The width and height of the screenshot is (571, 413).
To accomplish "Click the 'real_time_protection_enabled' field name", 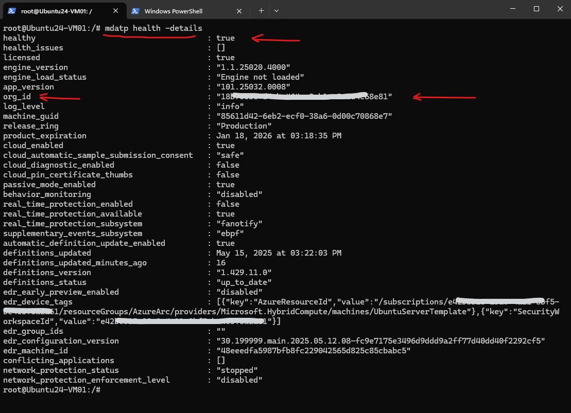I will click(68, 204).
